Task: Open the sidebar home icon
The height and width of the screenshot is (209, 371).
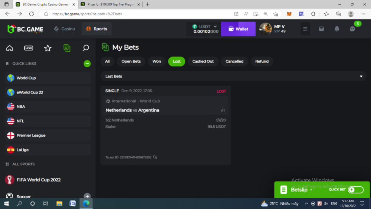Action: (x=10, y=48)
